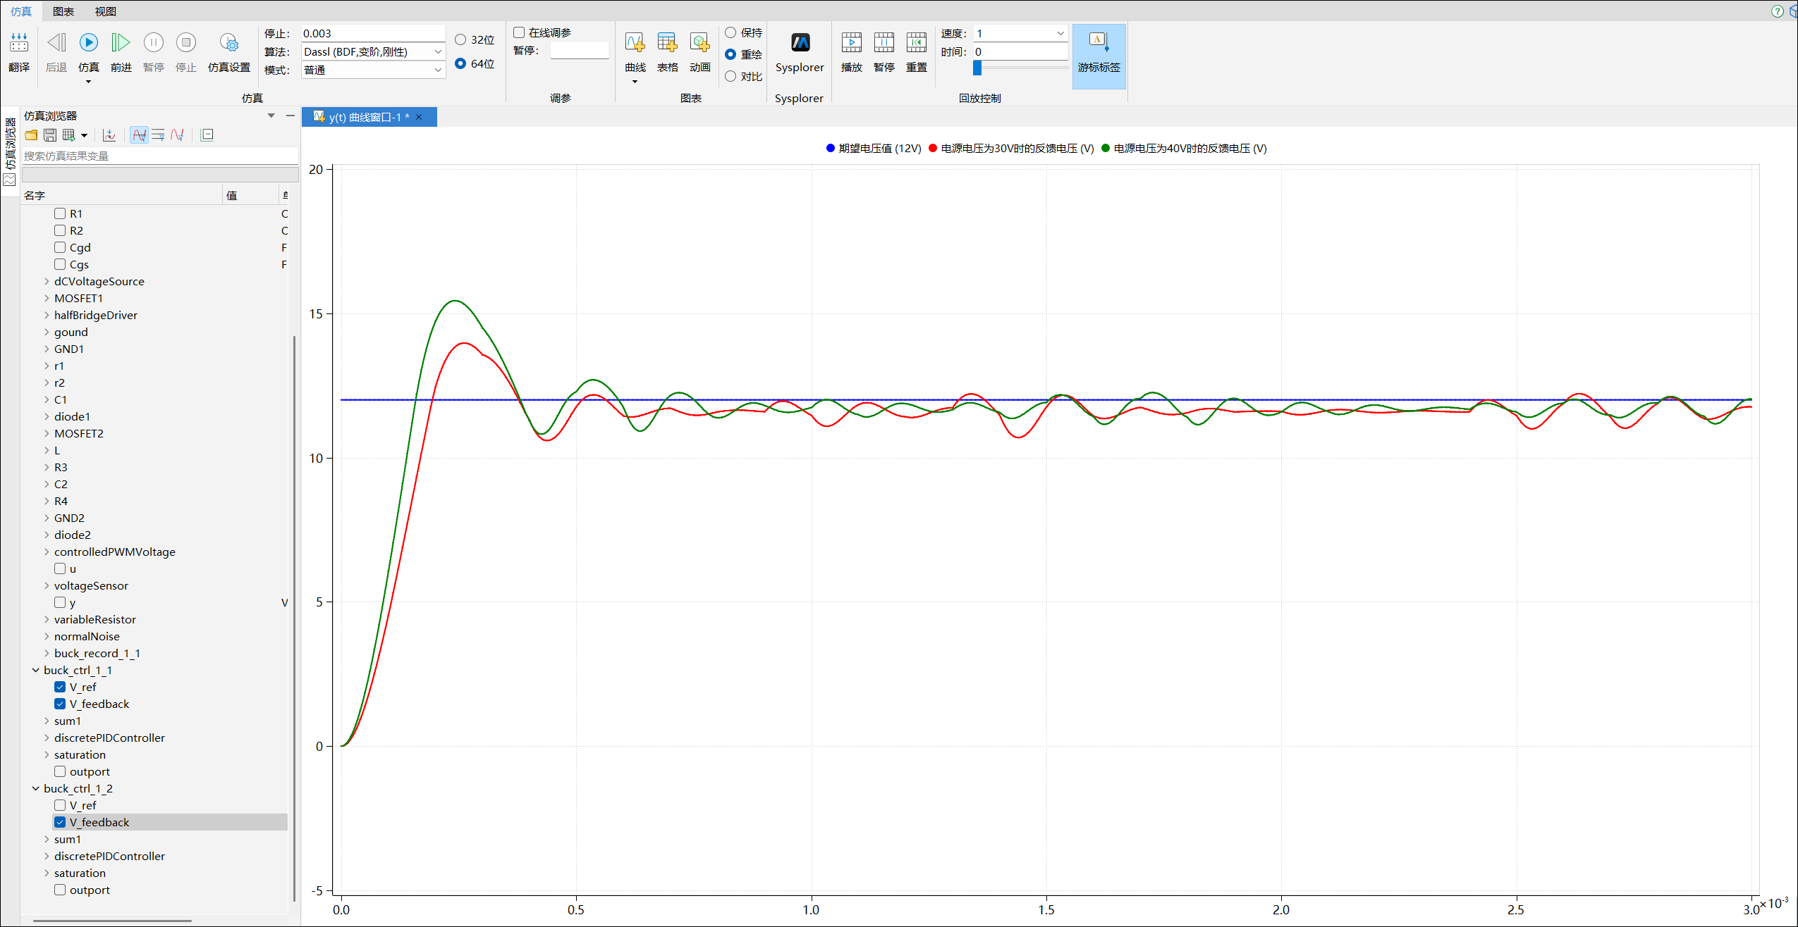Click the collapse-all icon in browser toolbar
This screenshot has height=927, width=1798.
[207, 135]
